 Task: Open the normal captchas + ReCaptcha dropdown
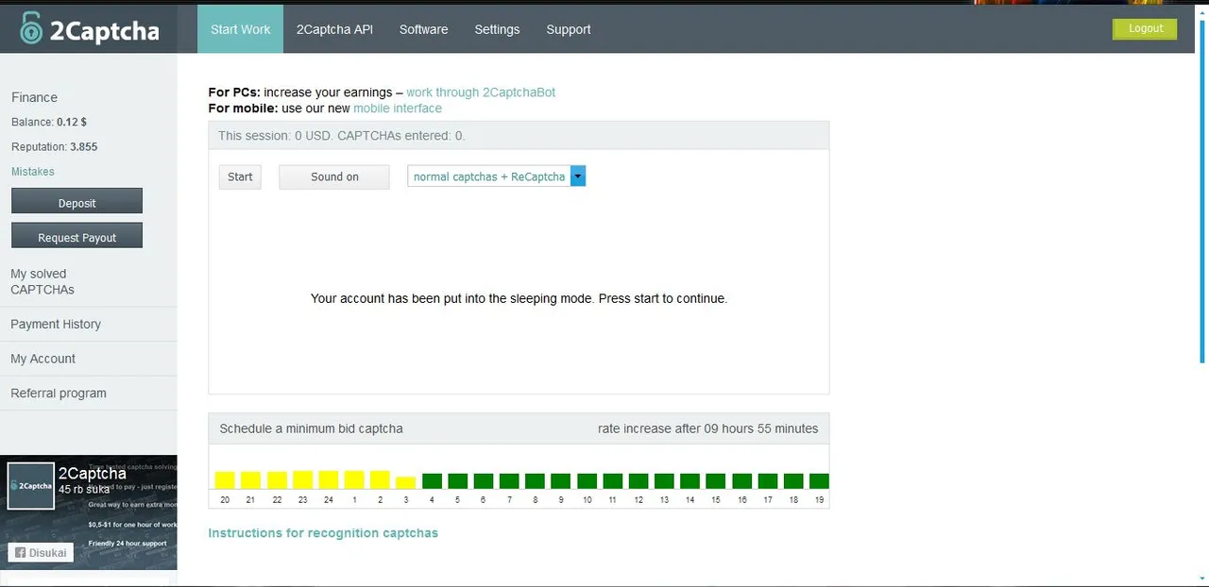(x=497, y=176)
